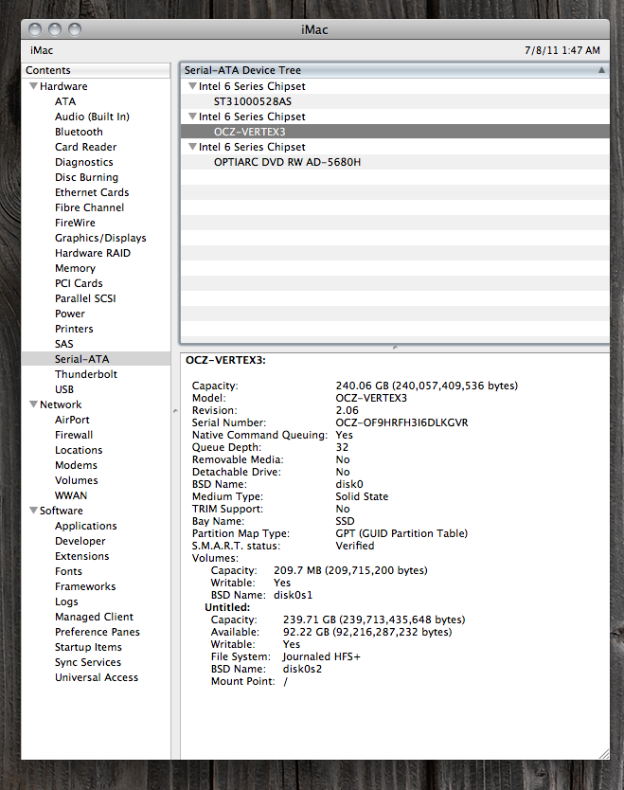
Task: Collapse the Intel 6 Series Chipset above OCZ-VERTEX3
Action: pos(192,117)
